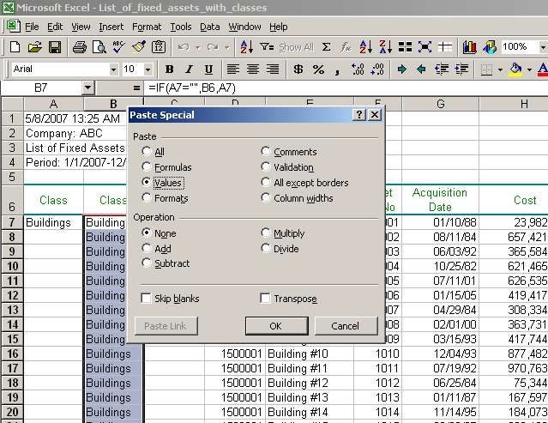Apply Currency style dollar icon
This screenshot has height=423, width=548.
tap(298, 69)
